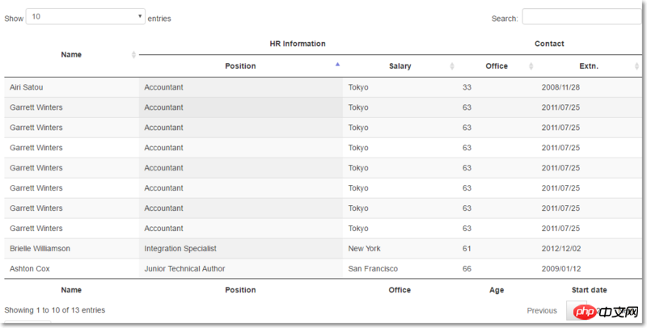Open the Show entries count dropdown
Screen dimensions: 647x328
click(86, 16)
